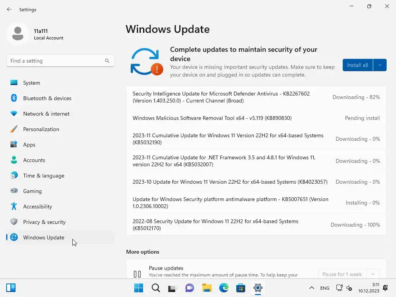
Task: Restore down the Settings window
Action: click(369, 6)
